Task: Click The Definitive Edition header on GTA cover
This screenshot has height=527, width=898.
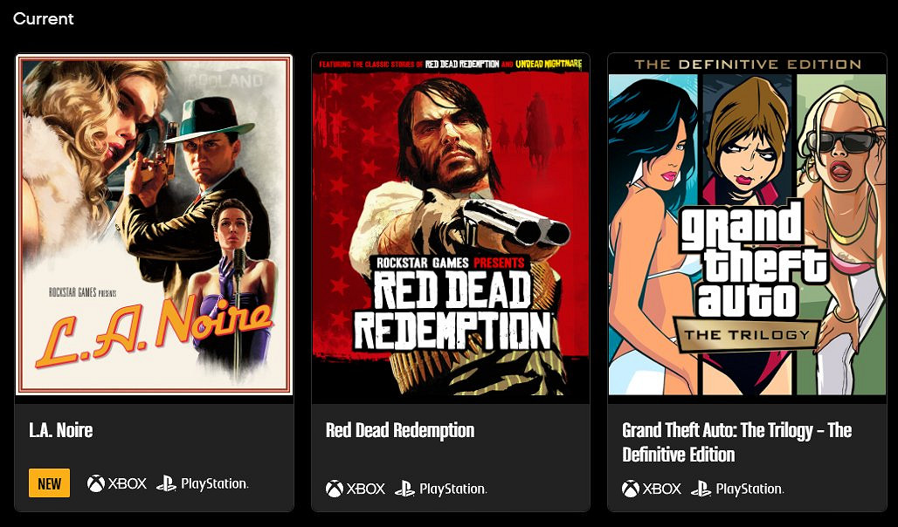Action: 747,65
